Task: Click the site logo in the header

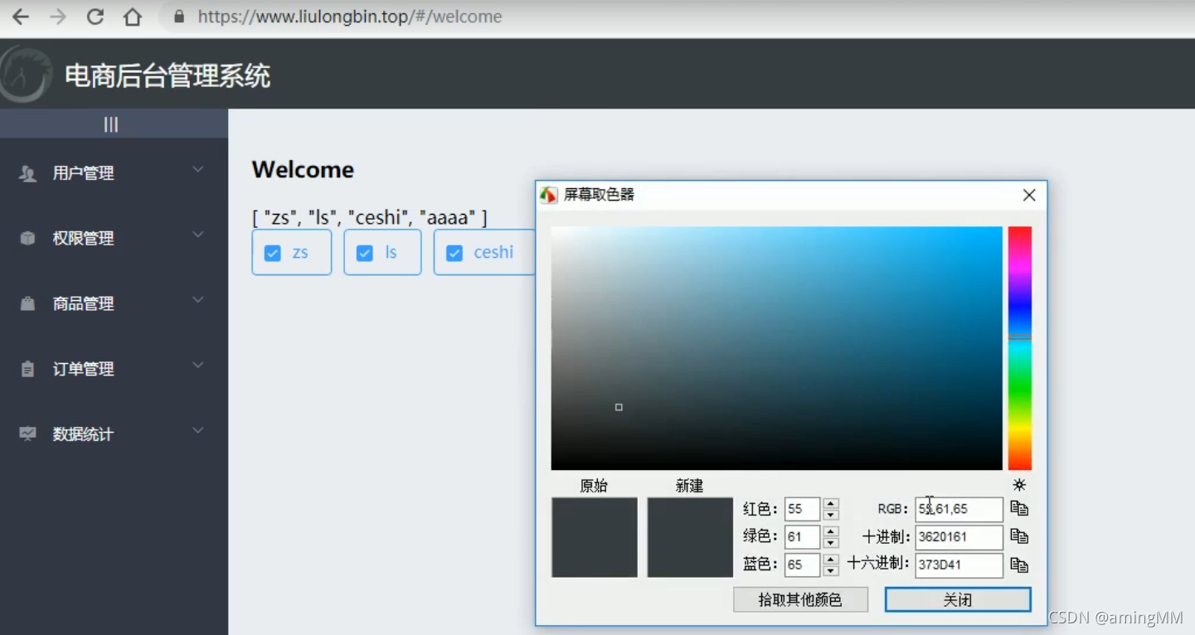Action: [25, 75]
